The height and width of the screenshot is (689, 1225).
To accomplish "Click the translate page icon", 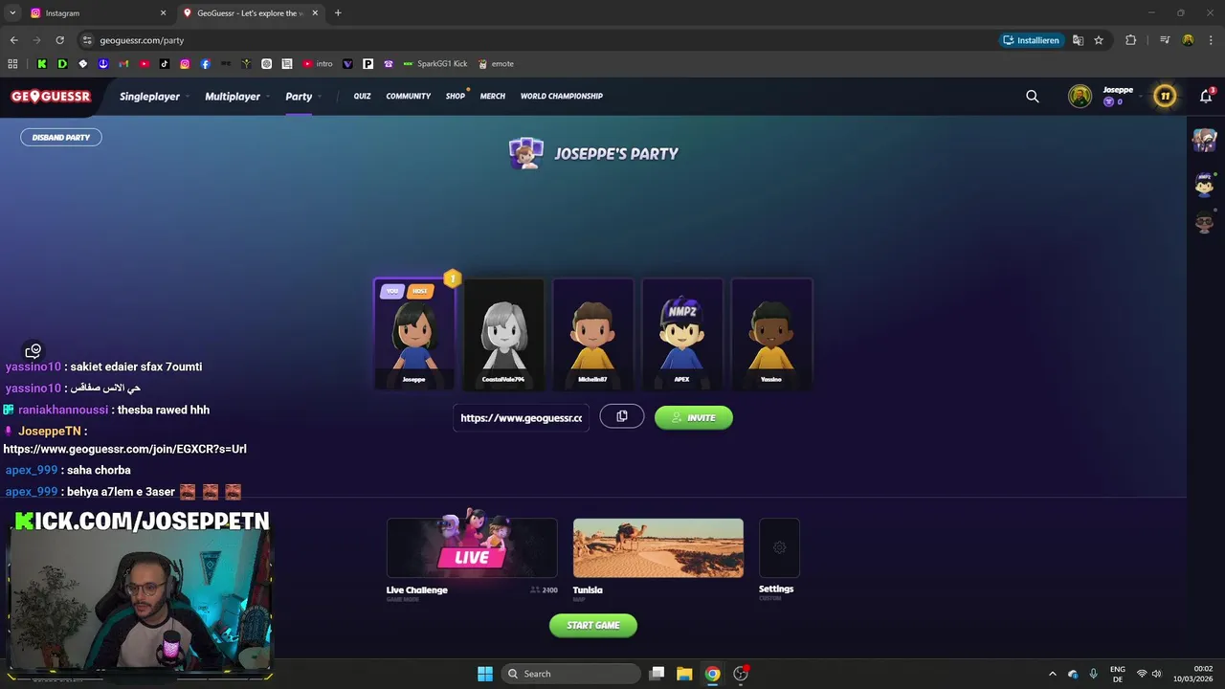I will click(1078, 40).
